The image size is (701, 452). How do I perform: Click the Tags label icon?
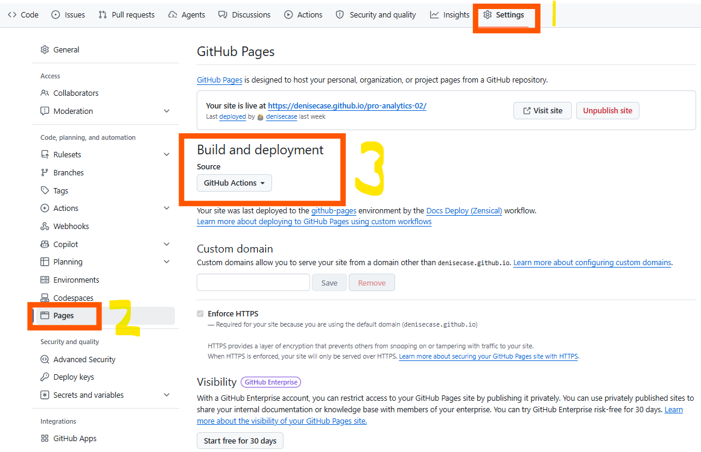45,190
